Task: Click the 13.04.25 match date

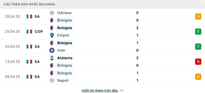Action: point(13,62)
